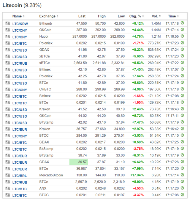
Task: Open the LTC/CNY link for Huobi
Action: 20,37
